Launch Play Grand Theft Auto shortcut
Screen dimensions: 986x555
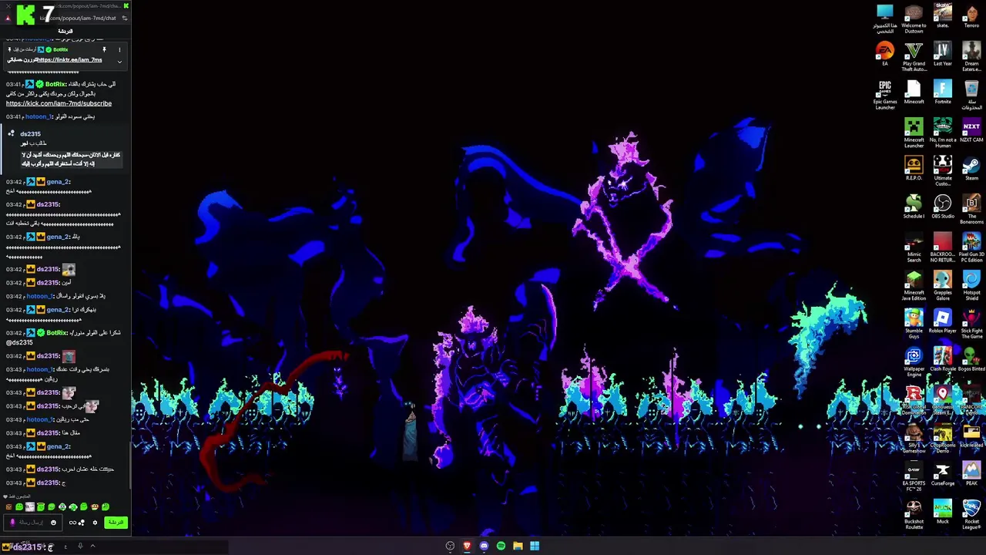(x=914, y=56)
